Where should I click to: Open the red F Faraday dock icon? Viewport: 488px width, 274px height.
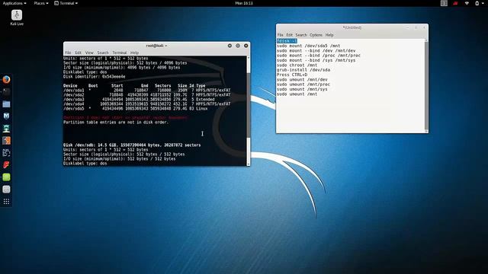pos(6,165)
